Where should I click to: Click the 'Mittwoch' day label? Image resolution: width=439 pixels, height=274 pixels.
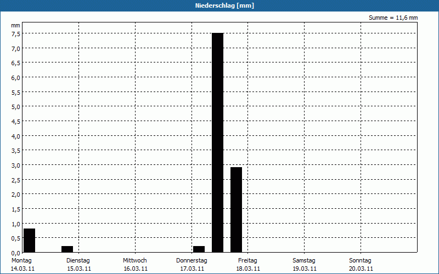(x=134, y=260)
